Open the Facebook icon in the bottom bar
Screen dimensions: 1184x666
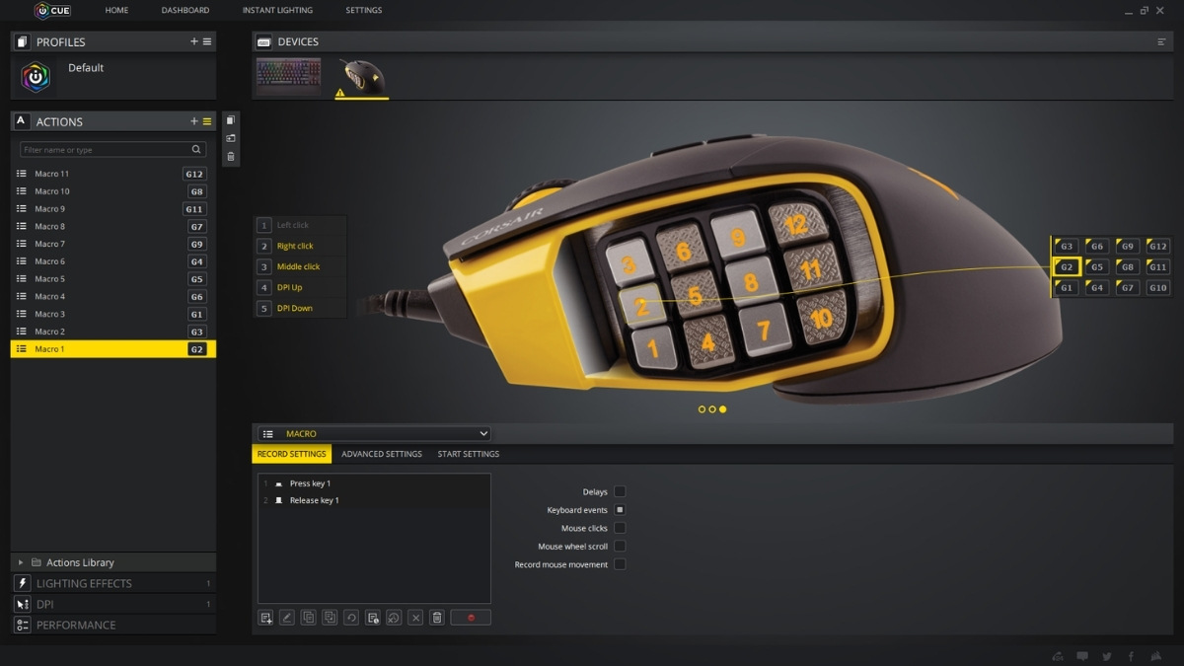[x=1131, y=656]
